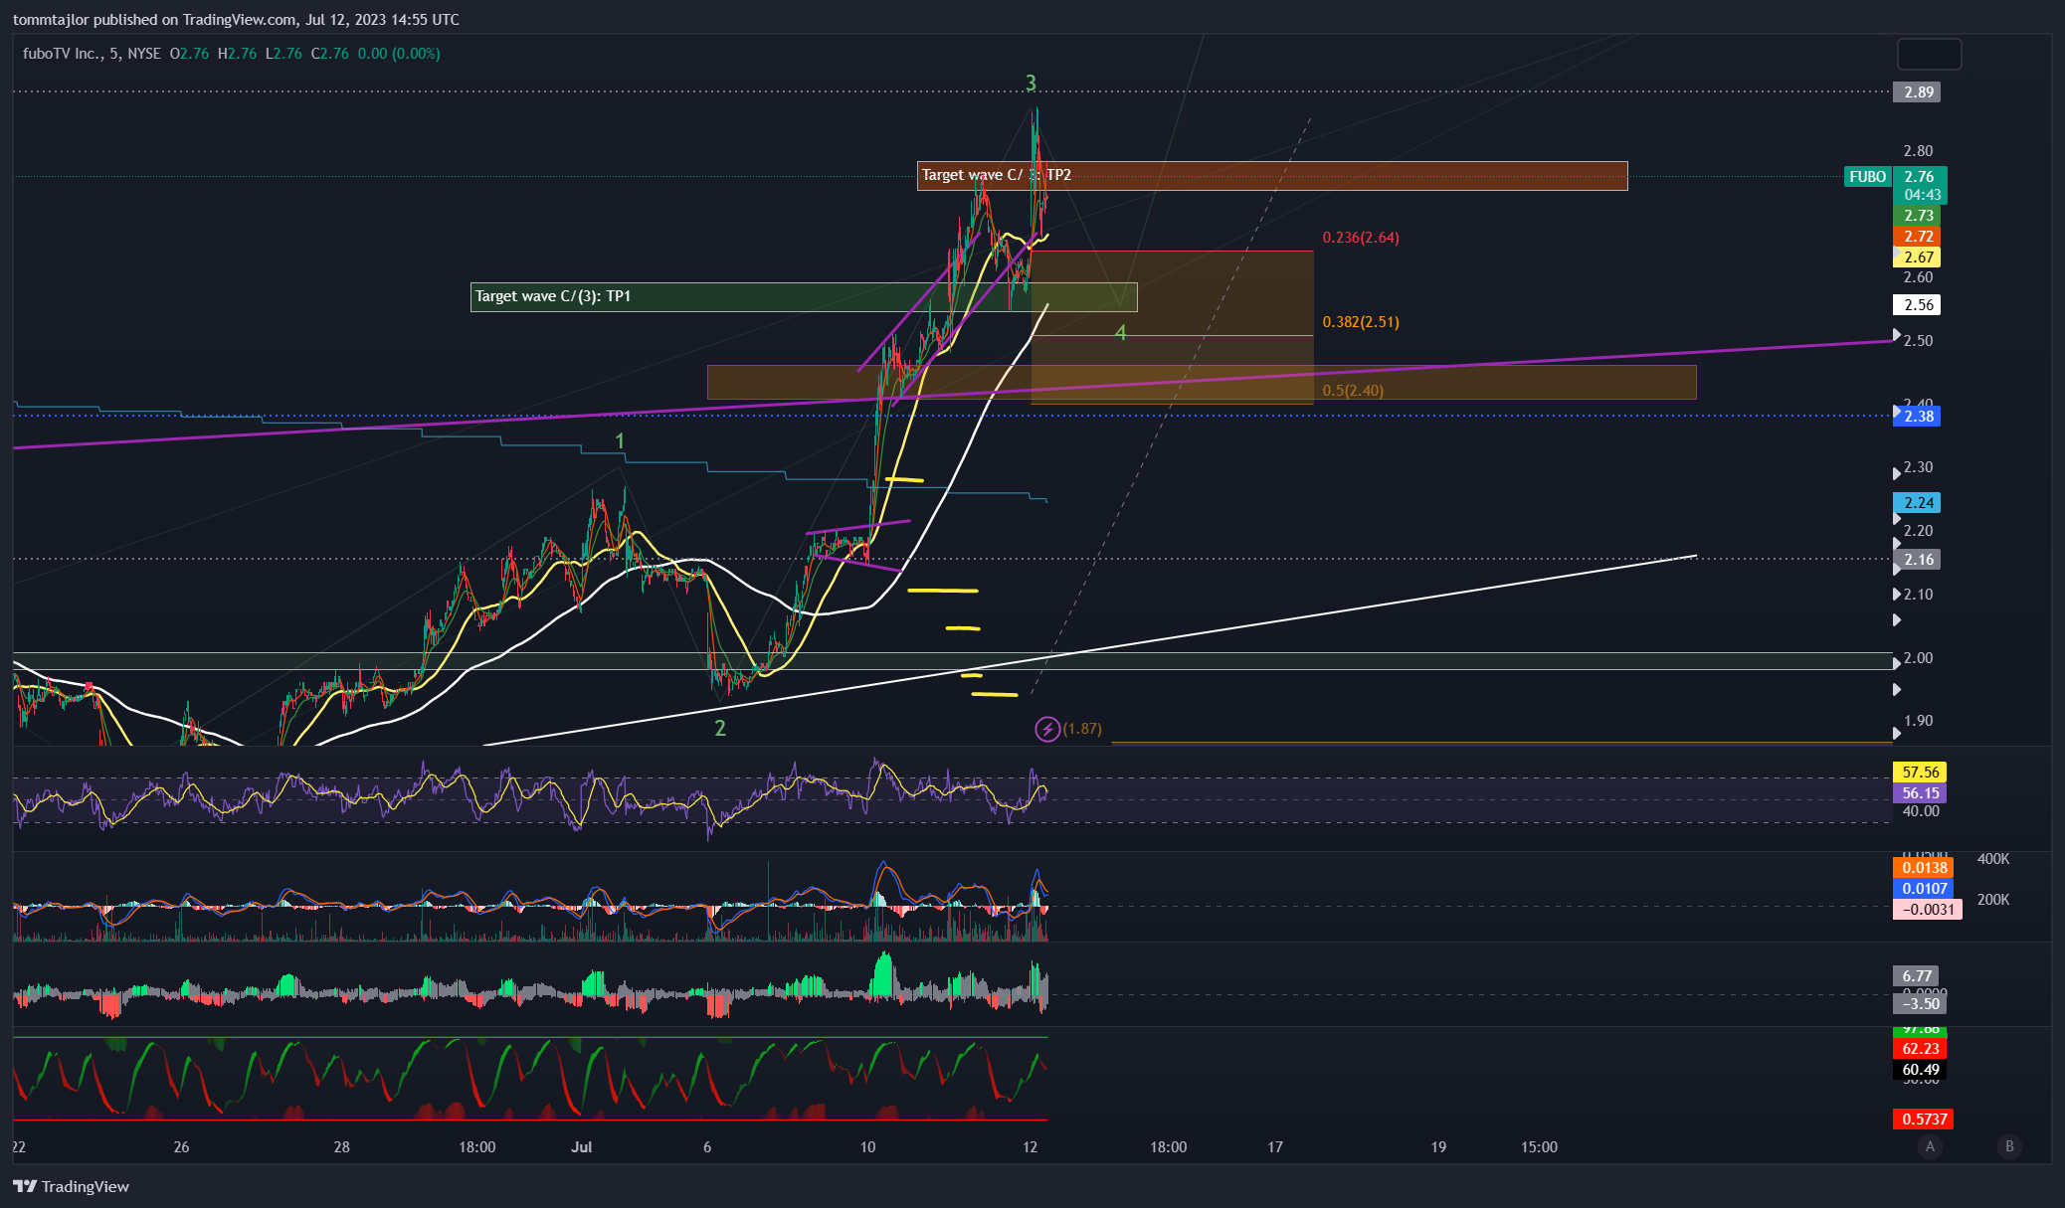Click the arrow marker beside 2.10 price
The image size is (2065, 1208).
pyautogui.click(x=1896, y=595)
